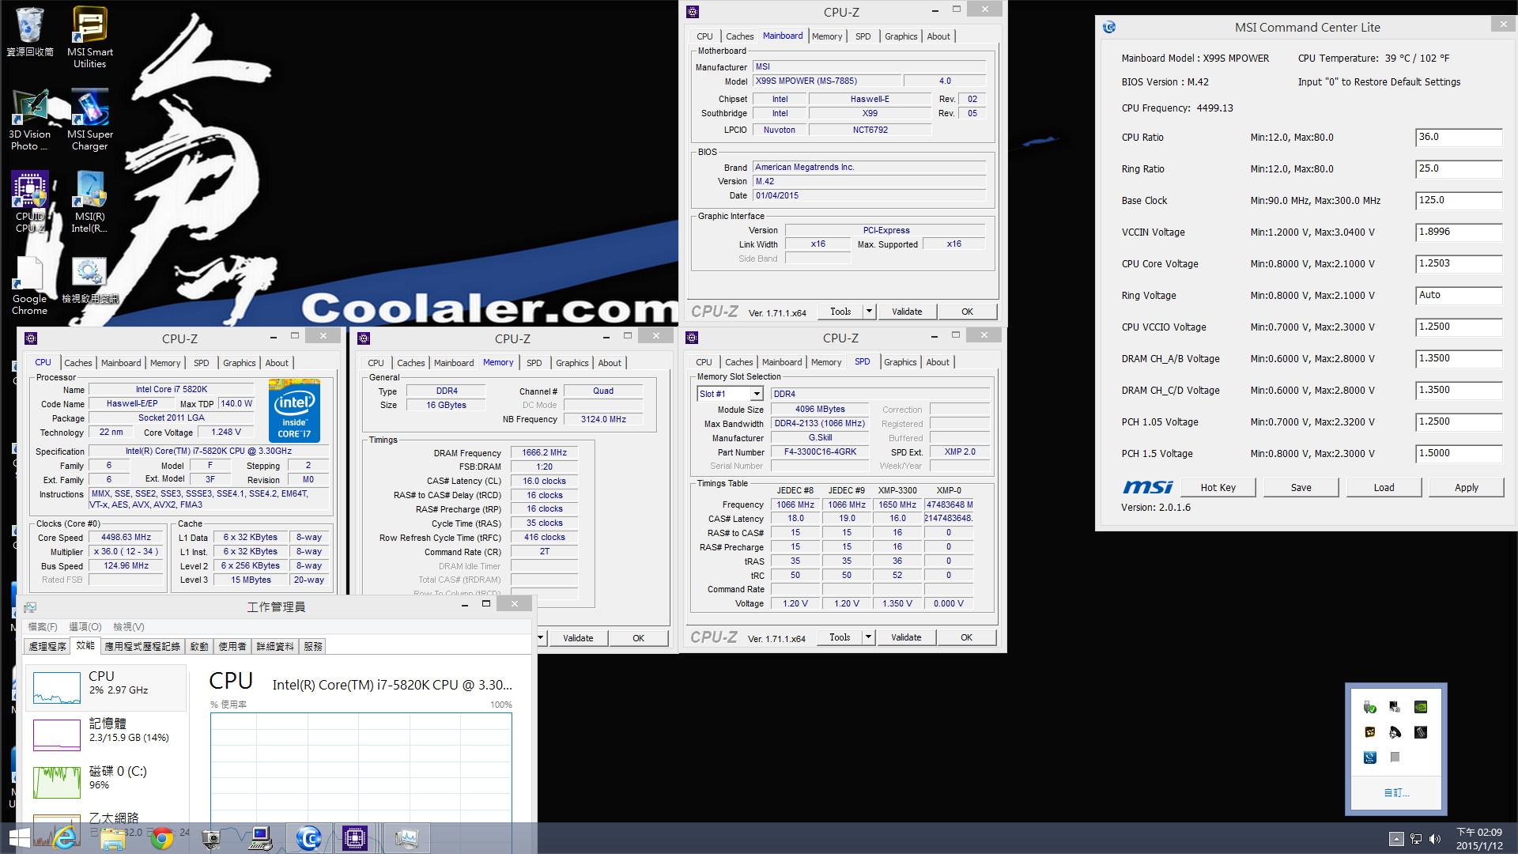Open the Slot #1 memory slot dropdown
This screenshot has height=854, width=1518.
pos(757,394)
